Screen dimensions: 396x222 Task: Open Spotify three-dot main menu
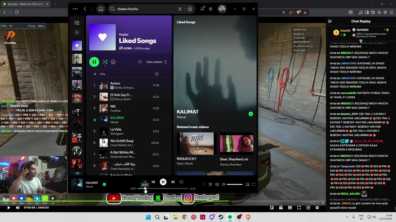click(x=75, y=9)
